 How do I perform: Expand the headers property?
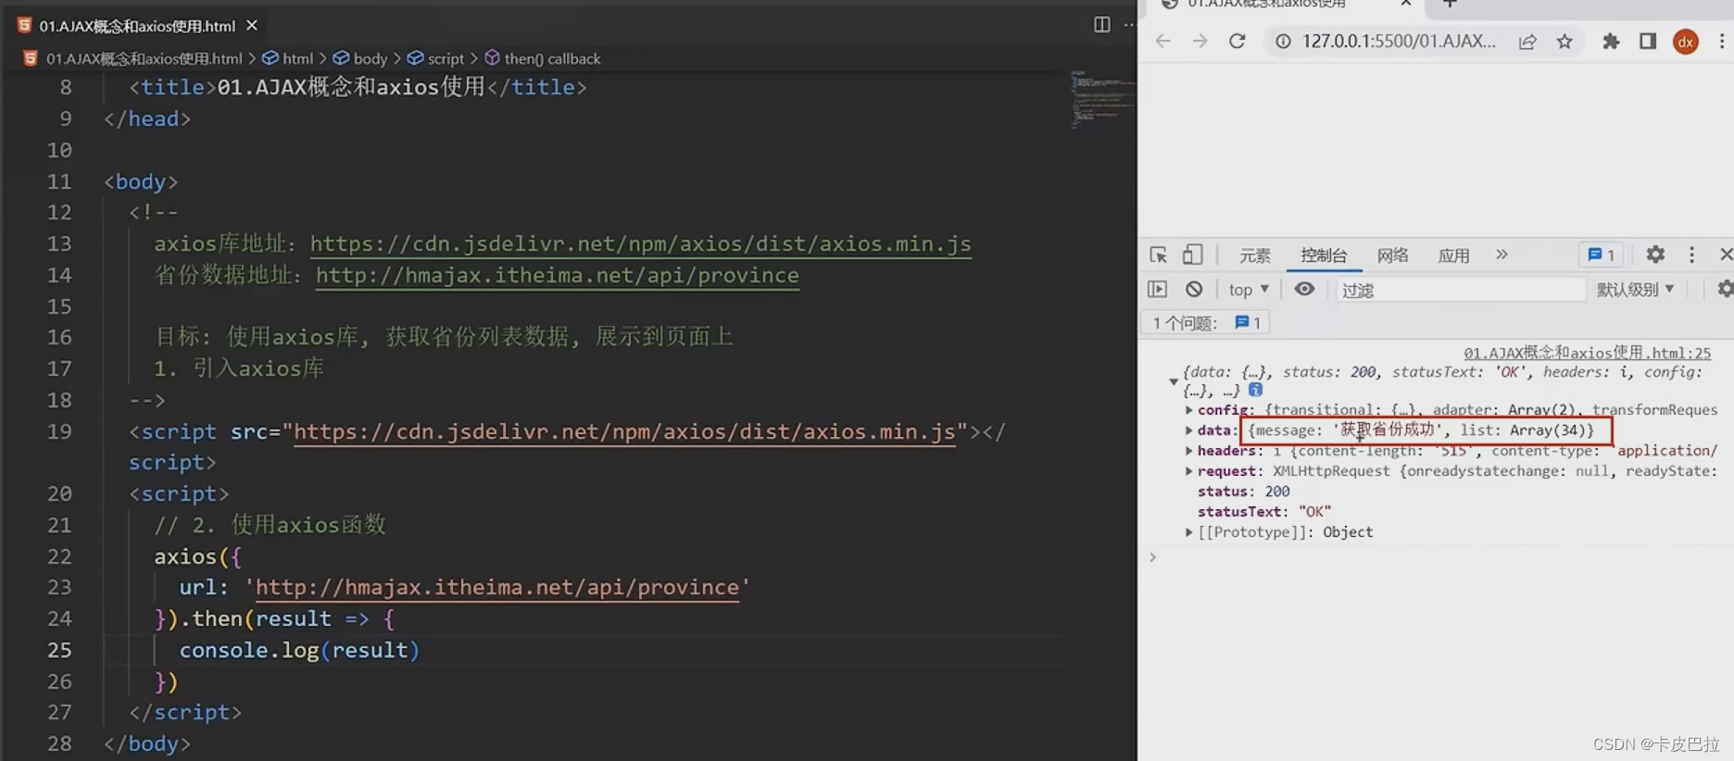click(1188, 450)
